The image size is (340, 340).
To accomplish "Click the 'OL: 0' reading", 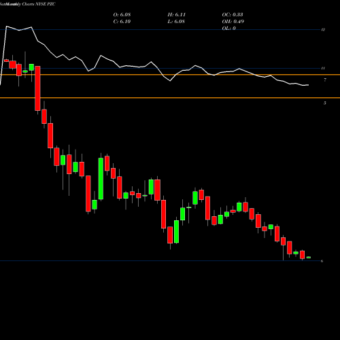I will (229, 29).
